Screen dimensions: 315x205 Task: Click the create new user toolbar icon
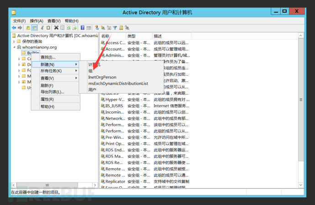pyautogui.click(x=97, y=28)
